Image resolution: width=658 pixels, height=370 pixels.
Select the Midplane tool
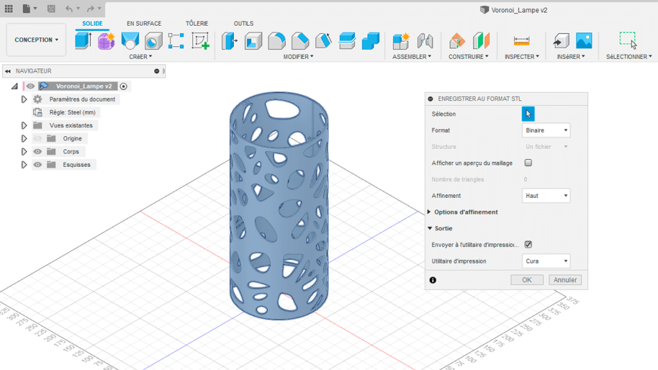[481, 41]
